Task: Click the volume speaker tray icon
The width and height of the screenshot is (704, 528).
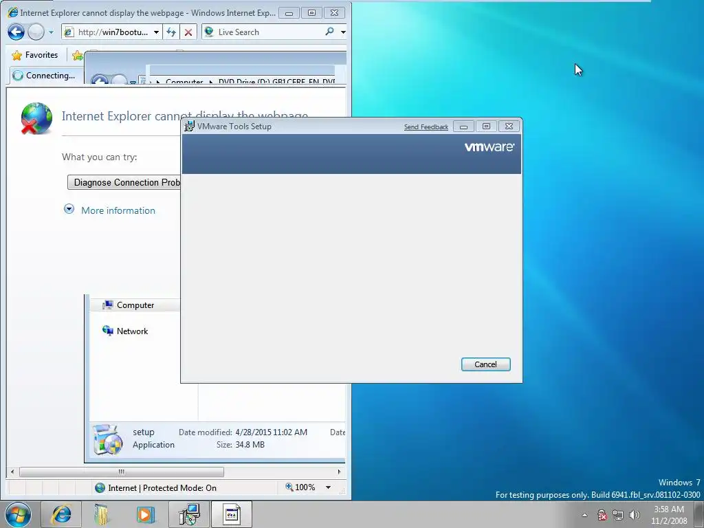Action: [635, 515]
